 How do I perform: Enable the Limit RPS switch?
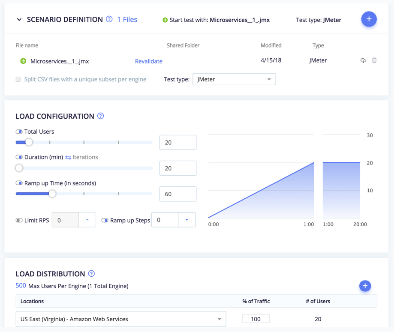coord(19,220)
